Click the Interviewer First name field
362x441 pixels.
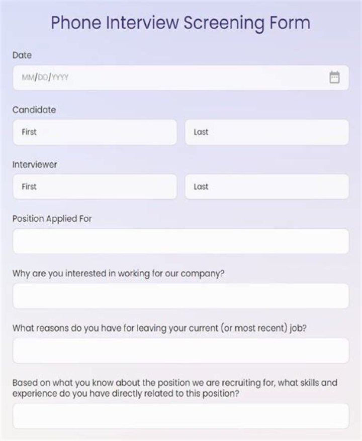coord(95,186)
